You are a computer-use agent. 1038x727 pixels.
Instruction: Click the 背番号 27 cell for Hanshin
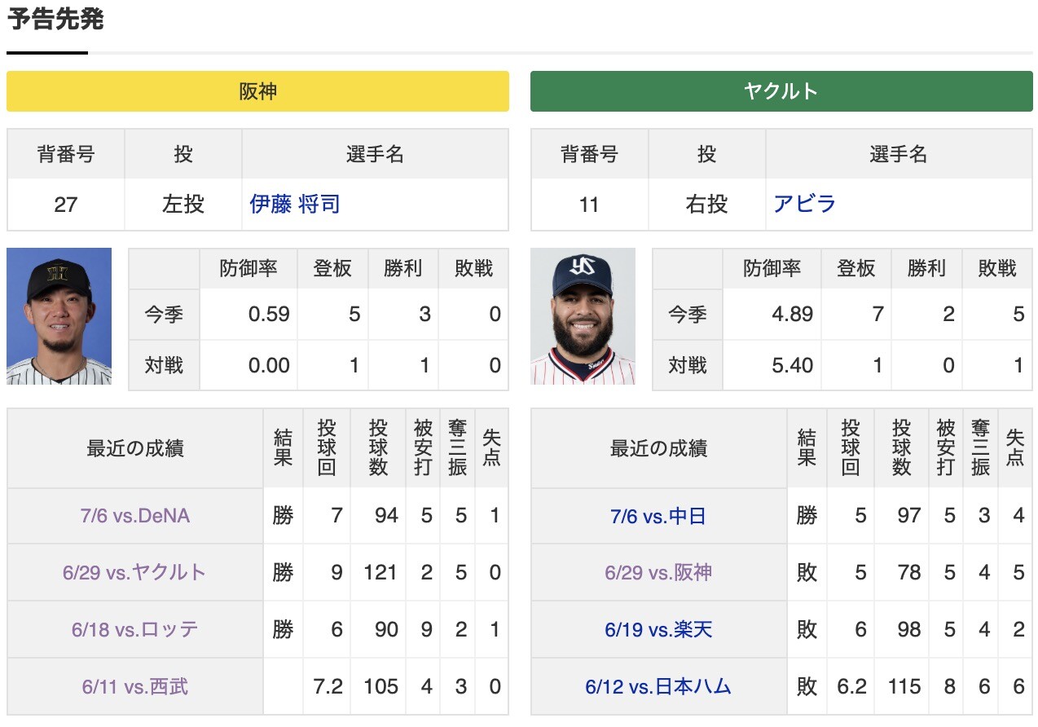tap(64, 205)
